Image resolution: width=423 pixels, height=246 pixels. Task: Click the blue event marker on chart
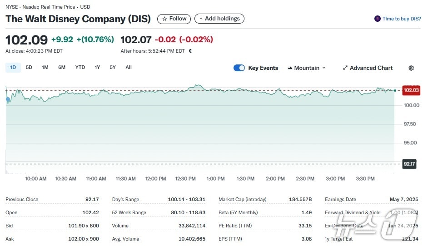point(8,99)
